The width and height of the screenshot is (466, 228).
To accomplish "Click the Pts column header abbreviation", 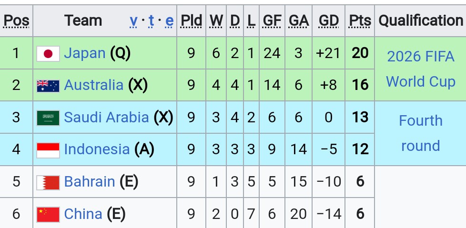I will click(x=360, y=21).
